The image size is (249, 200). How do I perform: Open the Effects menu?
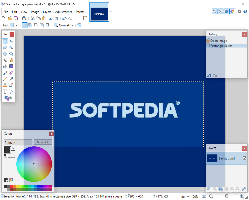coord(80,12)
